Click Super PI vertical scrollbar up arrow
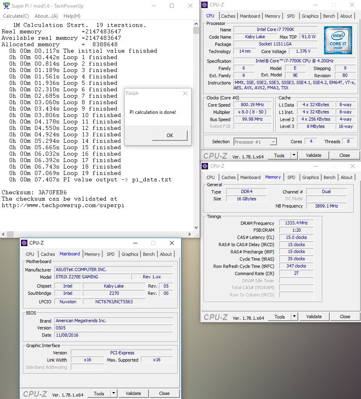The image size is (361, 399). 196,24
